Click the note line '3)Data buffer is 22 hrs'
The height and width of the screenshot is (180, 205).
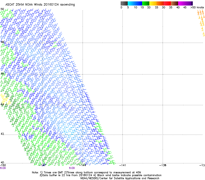[x=100, y=175]
